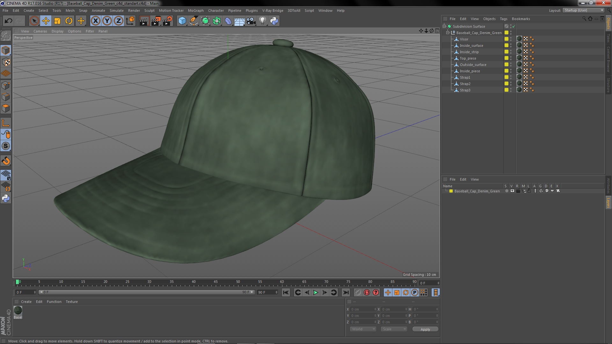The width and height of the screenshot is (612, 344).
Task: Select the Outside_surface object
Action: click(x=473, y=65)
